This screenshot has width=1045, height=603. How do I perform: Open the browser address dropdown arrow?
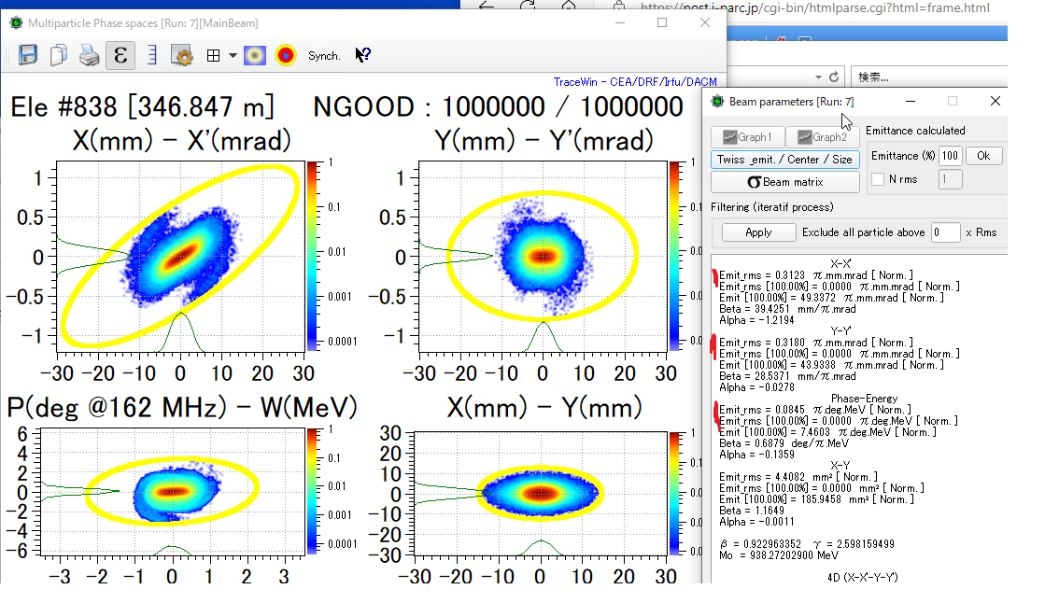(x=818, y=77)
